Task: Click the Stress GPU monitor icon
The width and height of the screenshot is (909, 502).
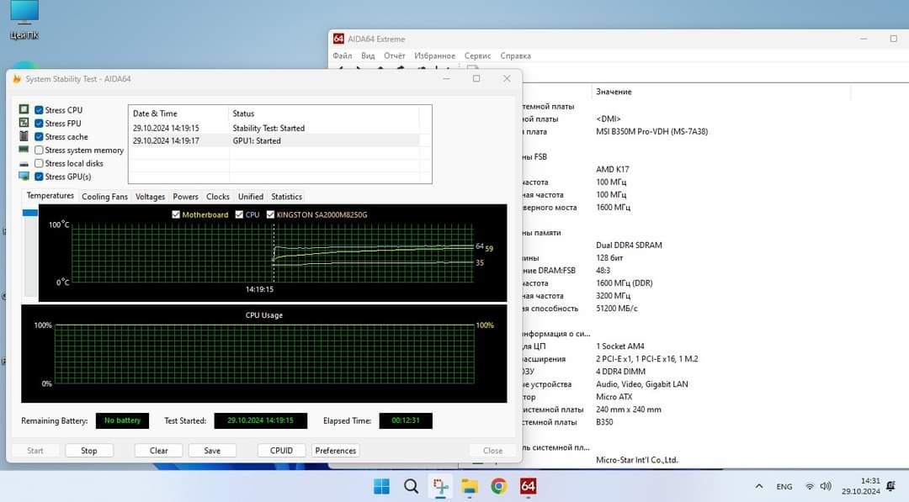Action: 24,176
